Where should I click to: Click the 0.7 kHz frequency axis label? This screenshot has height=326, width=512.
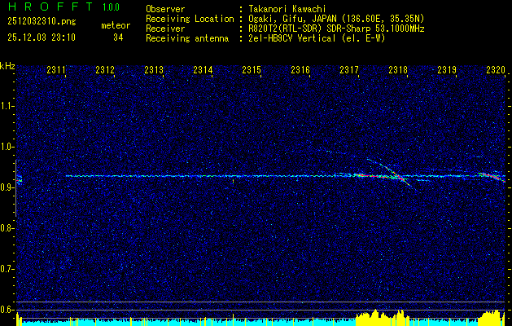(7, 269)
